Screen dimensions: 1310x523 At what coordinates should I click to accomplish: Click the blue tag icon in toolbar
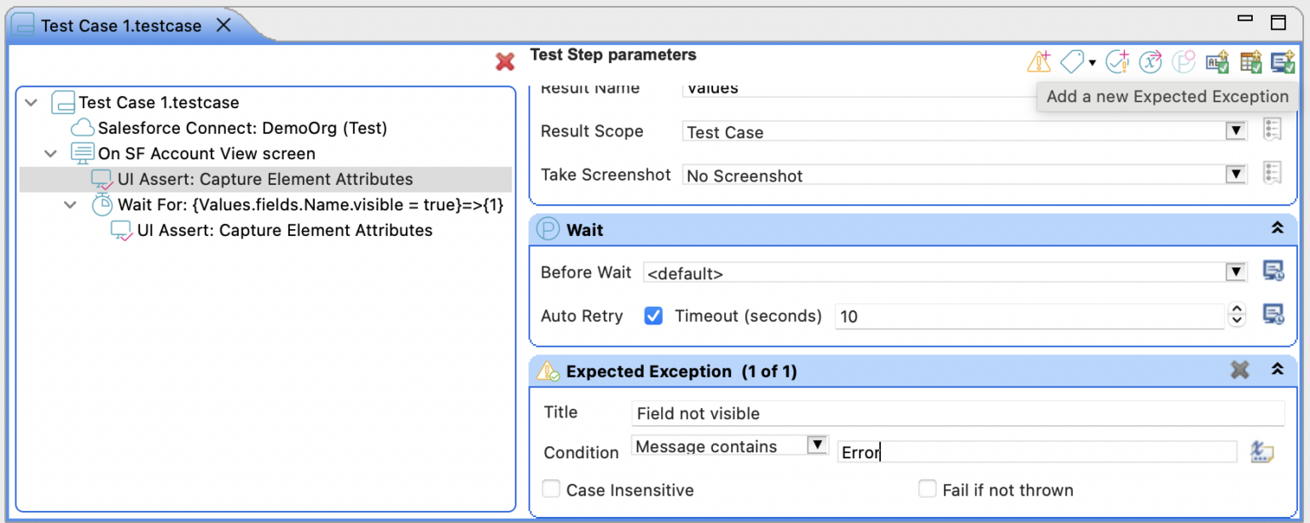point(1072,61)
